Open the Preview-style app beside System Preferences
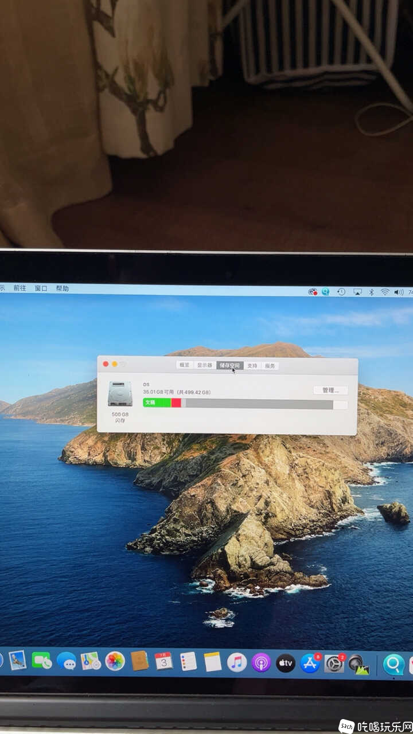 (x=359, y=665)
